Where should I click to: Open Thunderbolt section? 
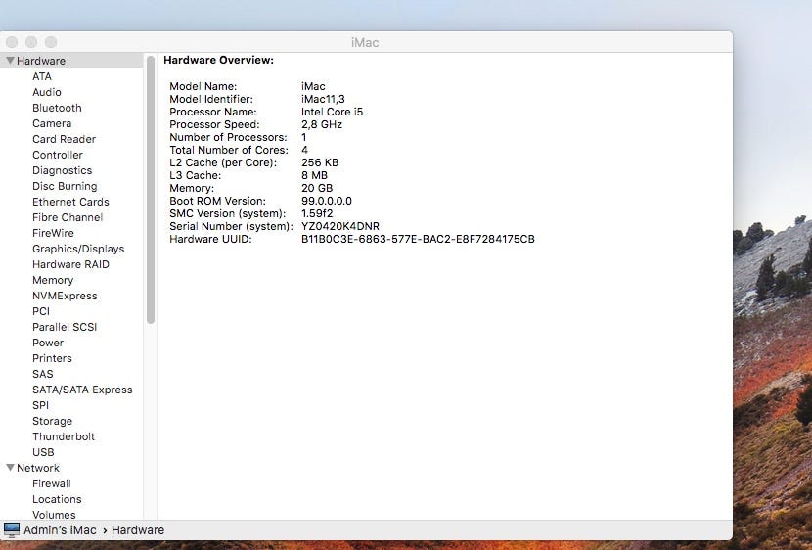click(x=64, y=436)
